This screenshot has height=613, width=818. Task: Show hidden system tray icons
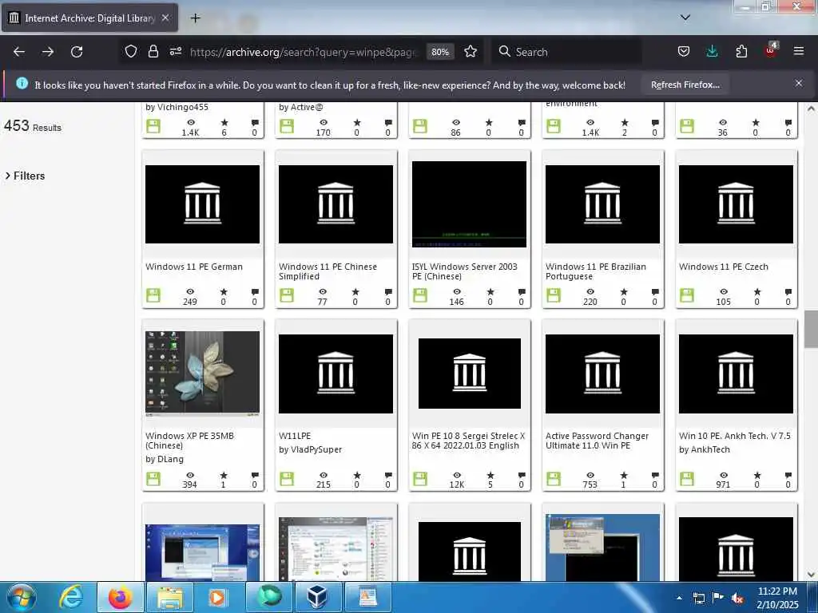click(x=679, y=598)
